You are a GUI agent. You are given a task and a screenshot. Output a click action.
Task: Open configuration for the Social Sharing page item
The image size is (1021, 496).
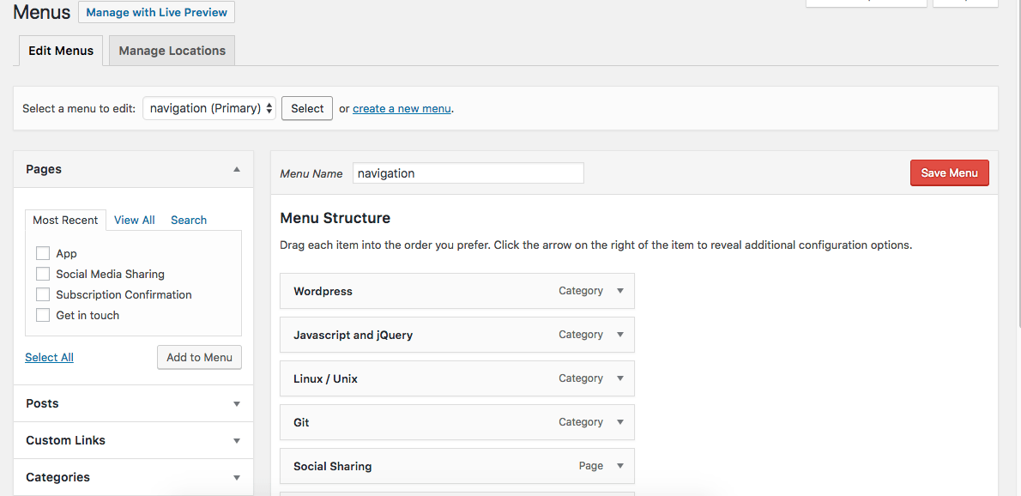click(x=619, y=466)
